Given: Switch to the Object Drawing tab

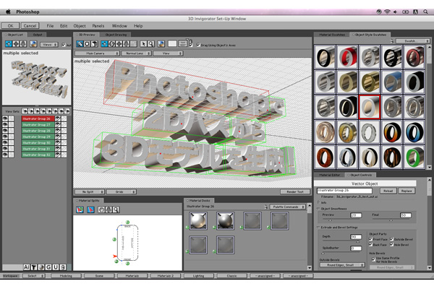Looking at the screenshot, I should [x=116, y=34].
